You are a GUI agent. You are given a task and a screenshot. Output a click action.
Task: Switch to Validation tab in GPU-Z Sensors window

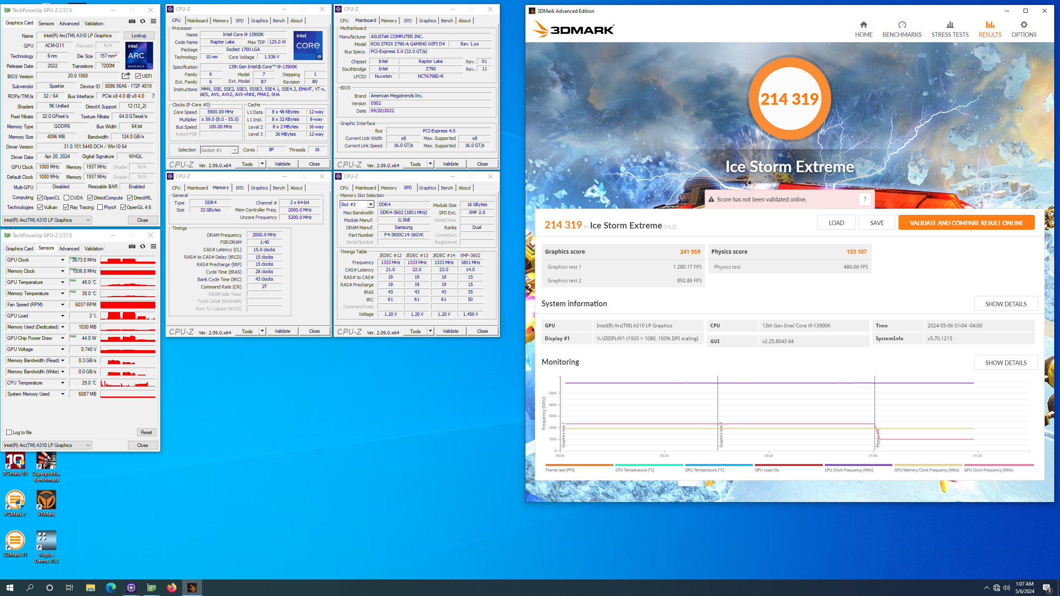click(94, 249)
